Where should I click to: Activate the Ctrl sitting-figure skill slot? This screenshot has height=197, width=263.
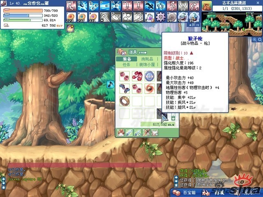coord(71,6)
